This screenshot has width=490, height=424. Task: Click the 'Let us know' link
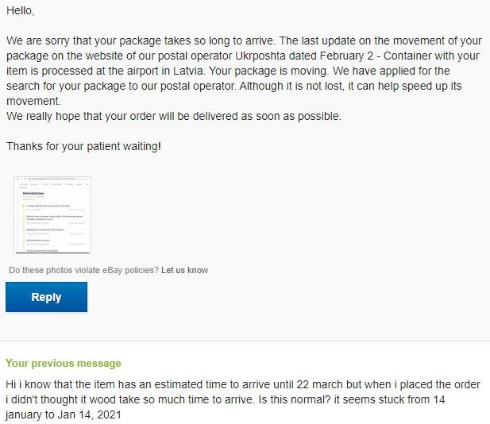click(x=184, y=270)
